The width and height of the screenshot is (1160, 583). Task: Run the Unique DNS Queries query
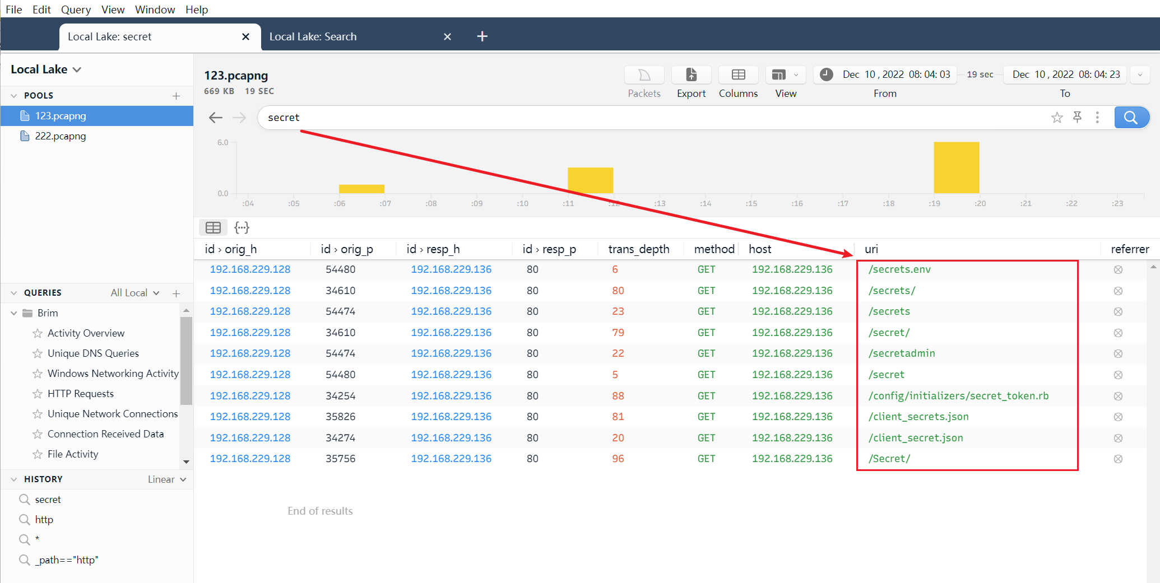click(x=93, y=353)
